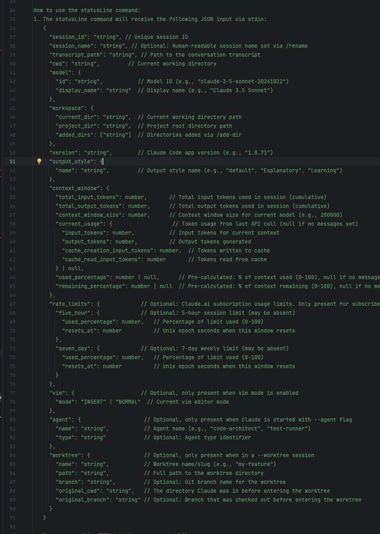Click the "five_hour" key
The height and width of the screenshot is (534, 380).
pos(73,313)
